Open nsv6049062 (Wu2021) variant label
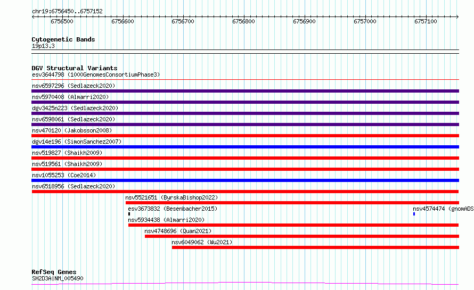The height and width of the screenshot is (290, 474). point(202,242)
